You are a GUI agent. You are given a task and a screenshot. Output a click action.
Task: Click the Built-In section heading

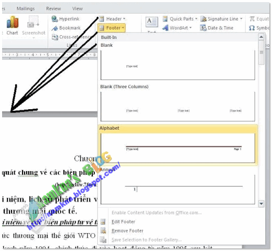pyautogui.click(x=109, y=37)
